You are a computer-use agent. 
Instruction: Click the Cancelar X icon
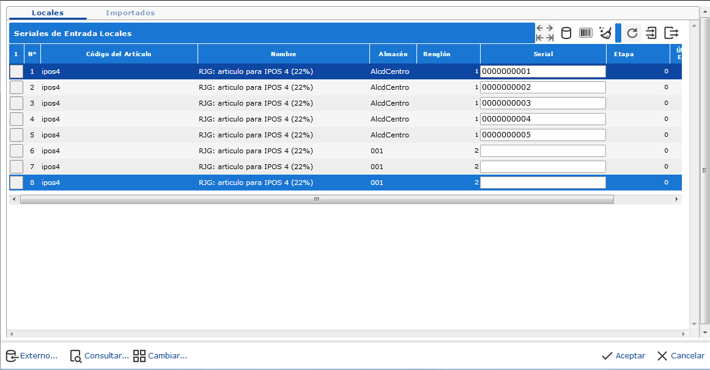point(662,356)
